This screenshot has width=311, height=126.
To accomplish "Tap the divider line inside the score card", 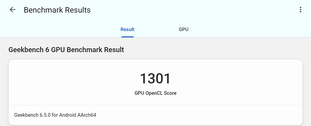I will coord(155,105).
